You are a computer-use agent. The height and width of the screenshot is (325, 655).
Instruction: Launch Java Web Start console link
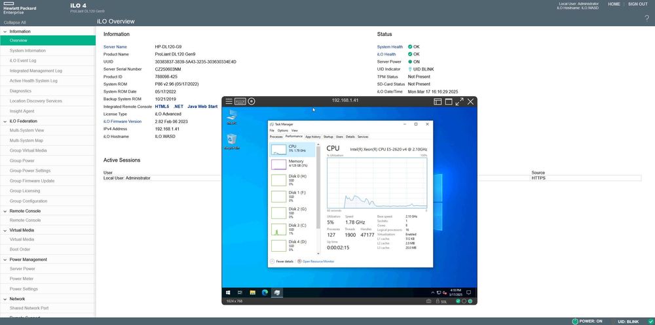[x=202, y=107]
